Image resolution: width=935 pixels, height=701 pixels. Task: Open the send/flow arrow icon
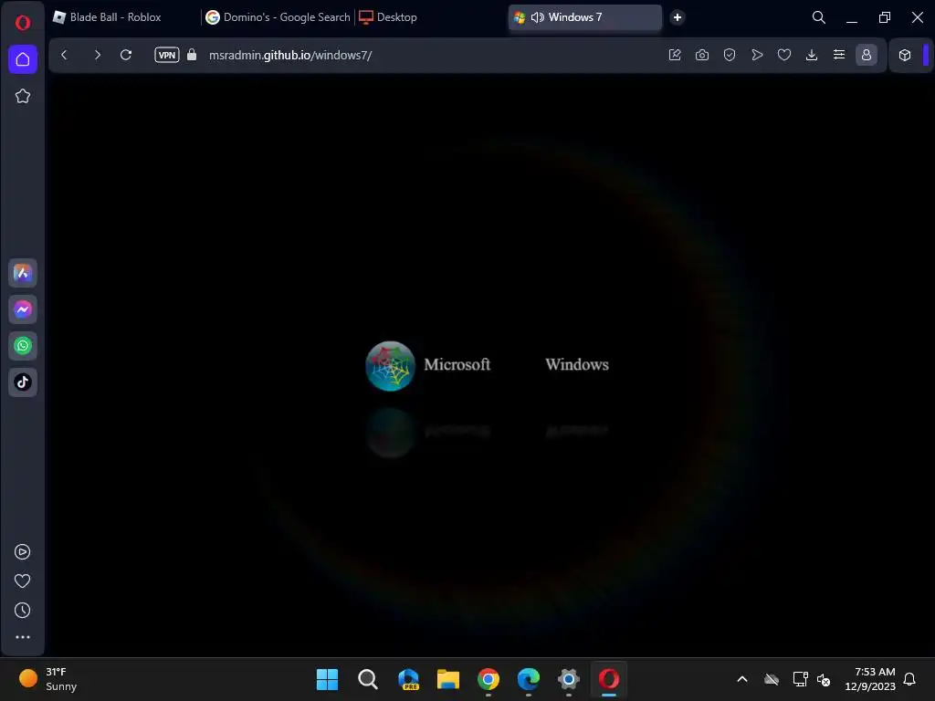pos(757,55)
